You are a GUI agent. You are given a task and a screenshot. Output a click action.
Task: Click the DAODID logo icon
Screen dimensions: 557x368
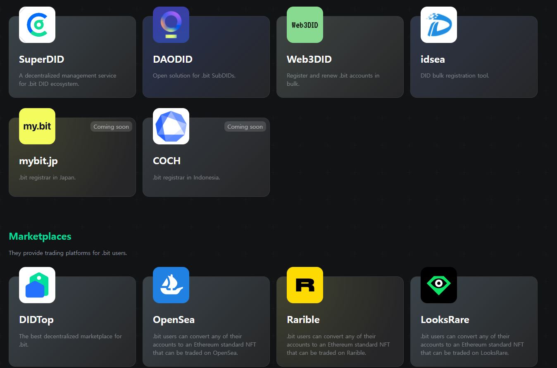point(171,25)
